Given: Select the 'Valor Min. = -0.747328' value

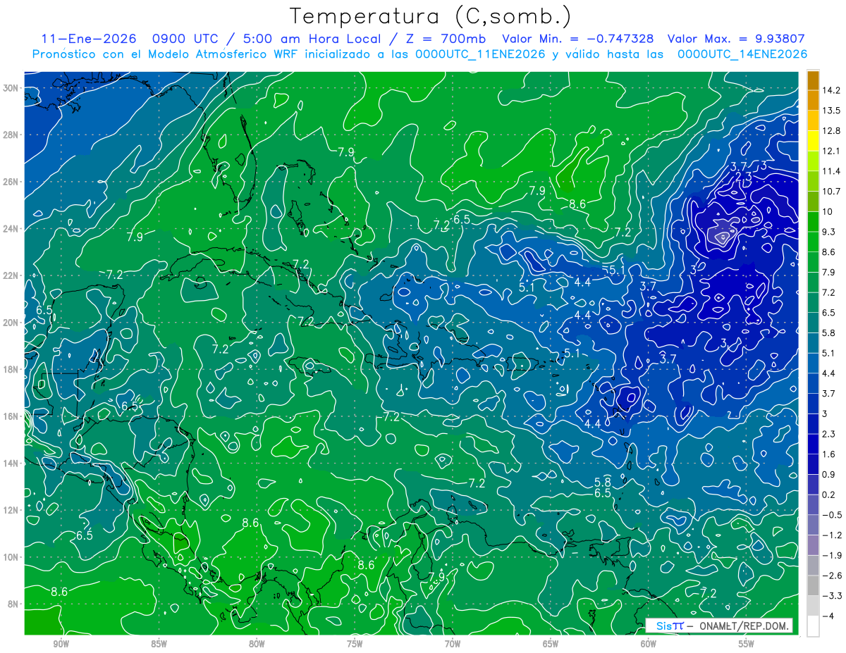Looking at the screenshot, I should click(x=577, y=39).
